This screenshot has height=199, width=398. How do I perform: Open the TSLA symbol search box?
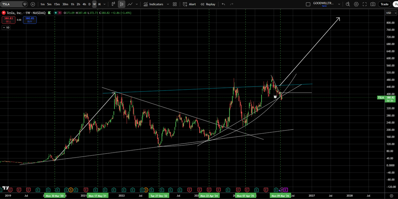[x=12, y=4]
